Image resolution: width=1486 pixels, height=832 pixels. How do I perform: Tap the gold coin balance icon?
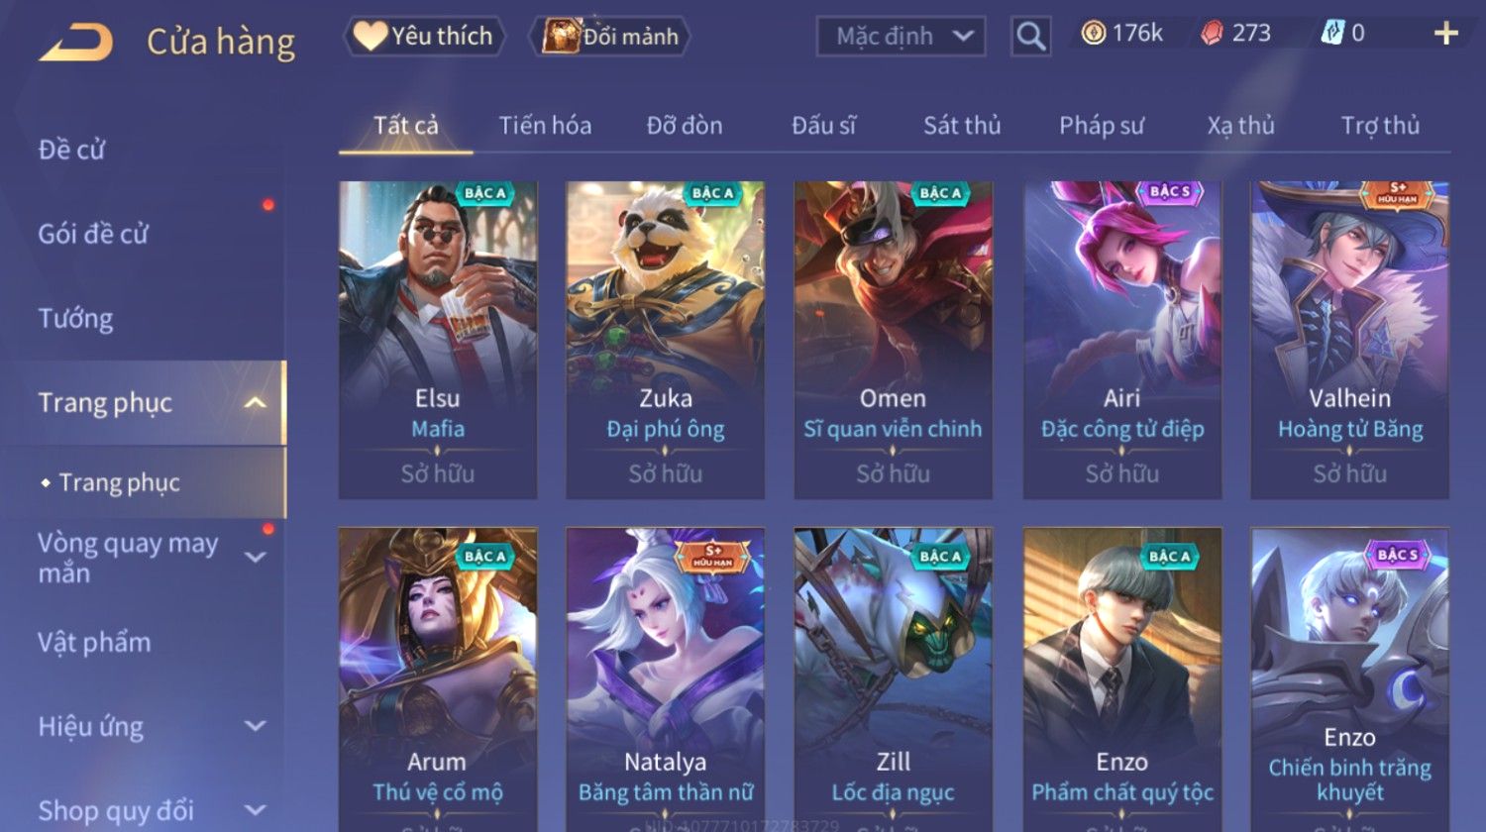pyautogui.click(x=1093, y=34)
